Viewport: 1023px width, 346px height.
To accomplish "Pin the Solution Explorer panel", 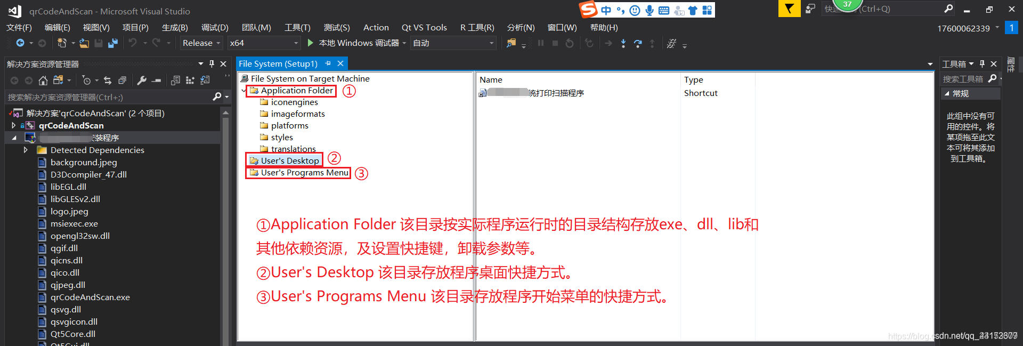I will 212,63.
